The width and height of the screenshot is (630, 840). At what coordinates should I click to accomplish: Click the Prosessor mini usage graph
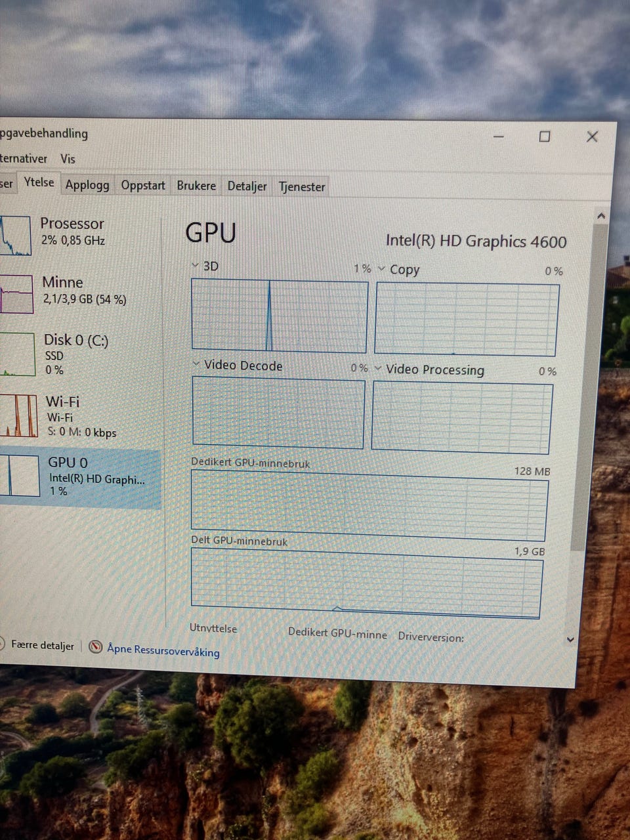[15, 236]
